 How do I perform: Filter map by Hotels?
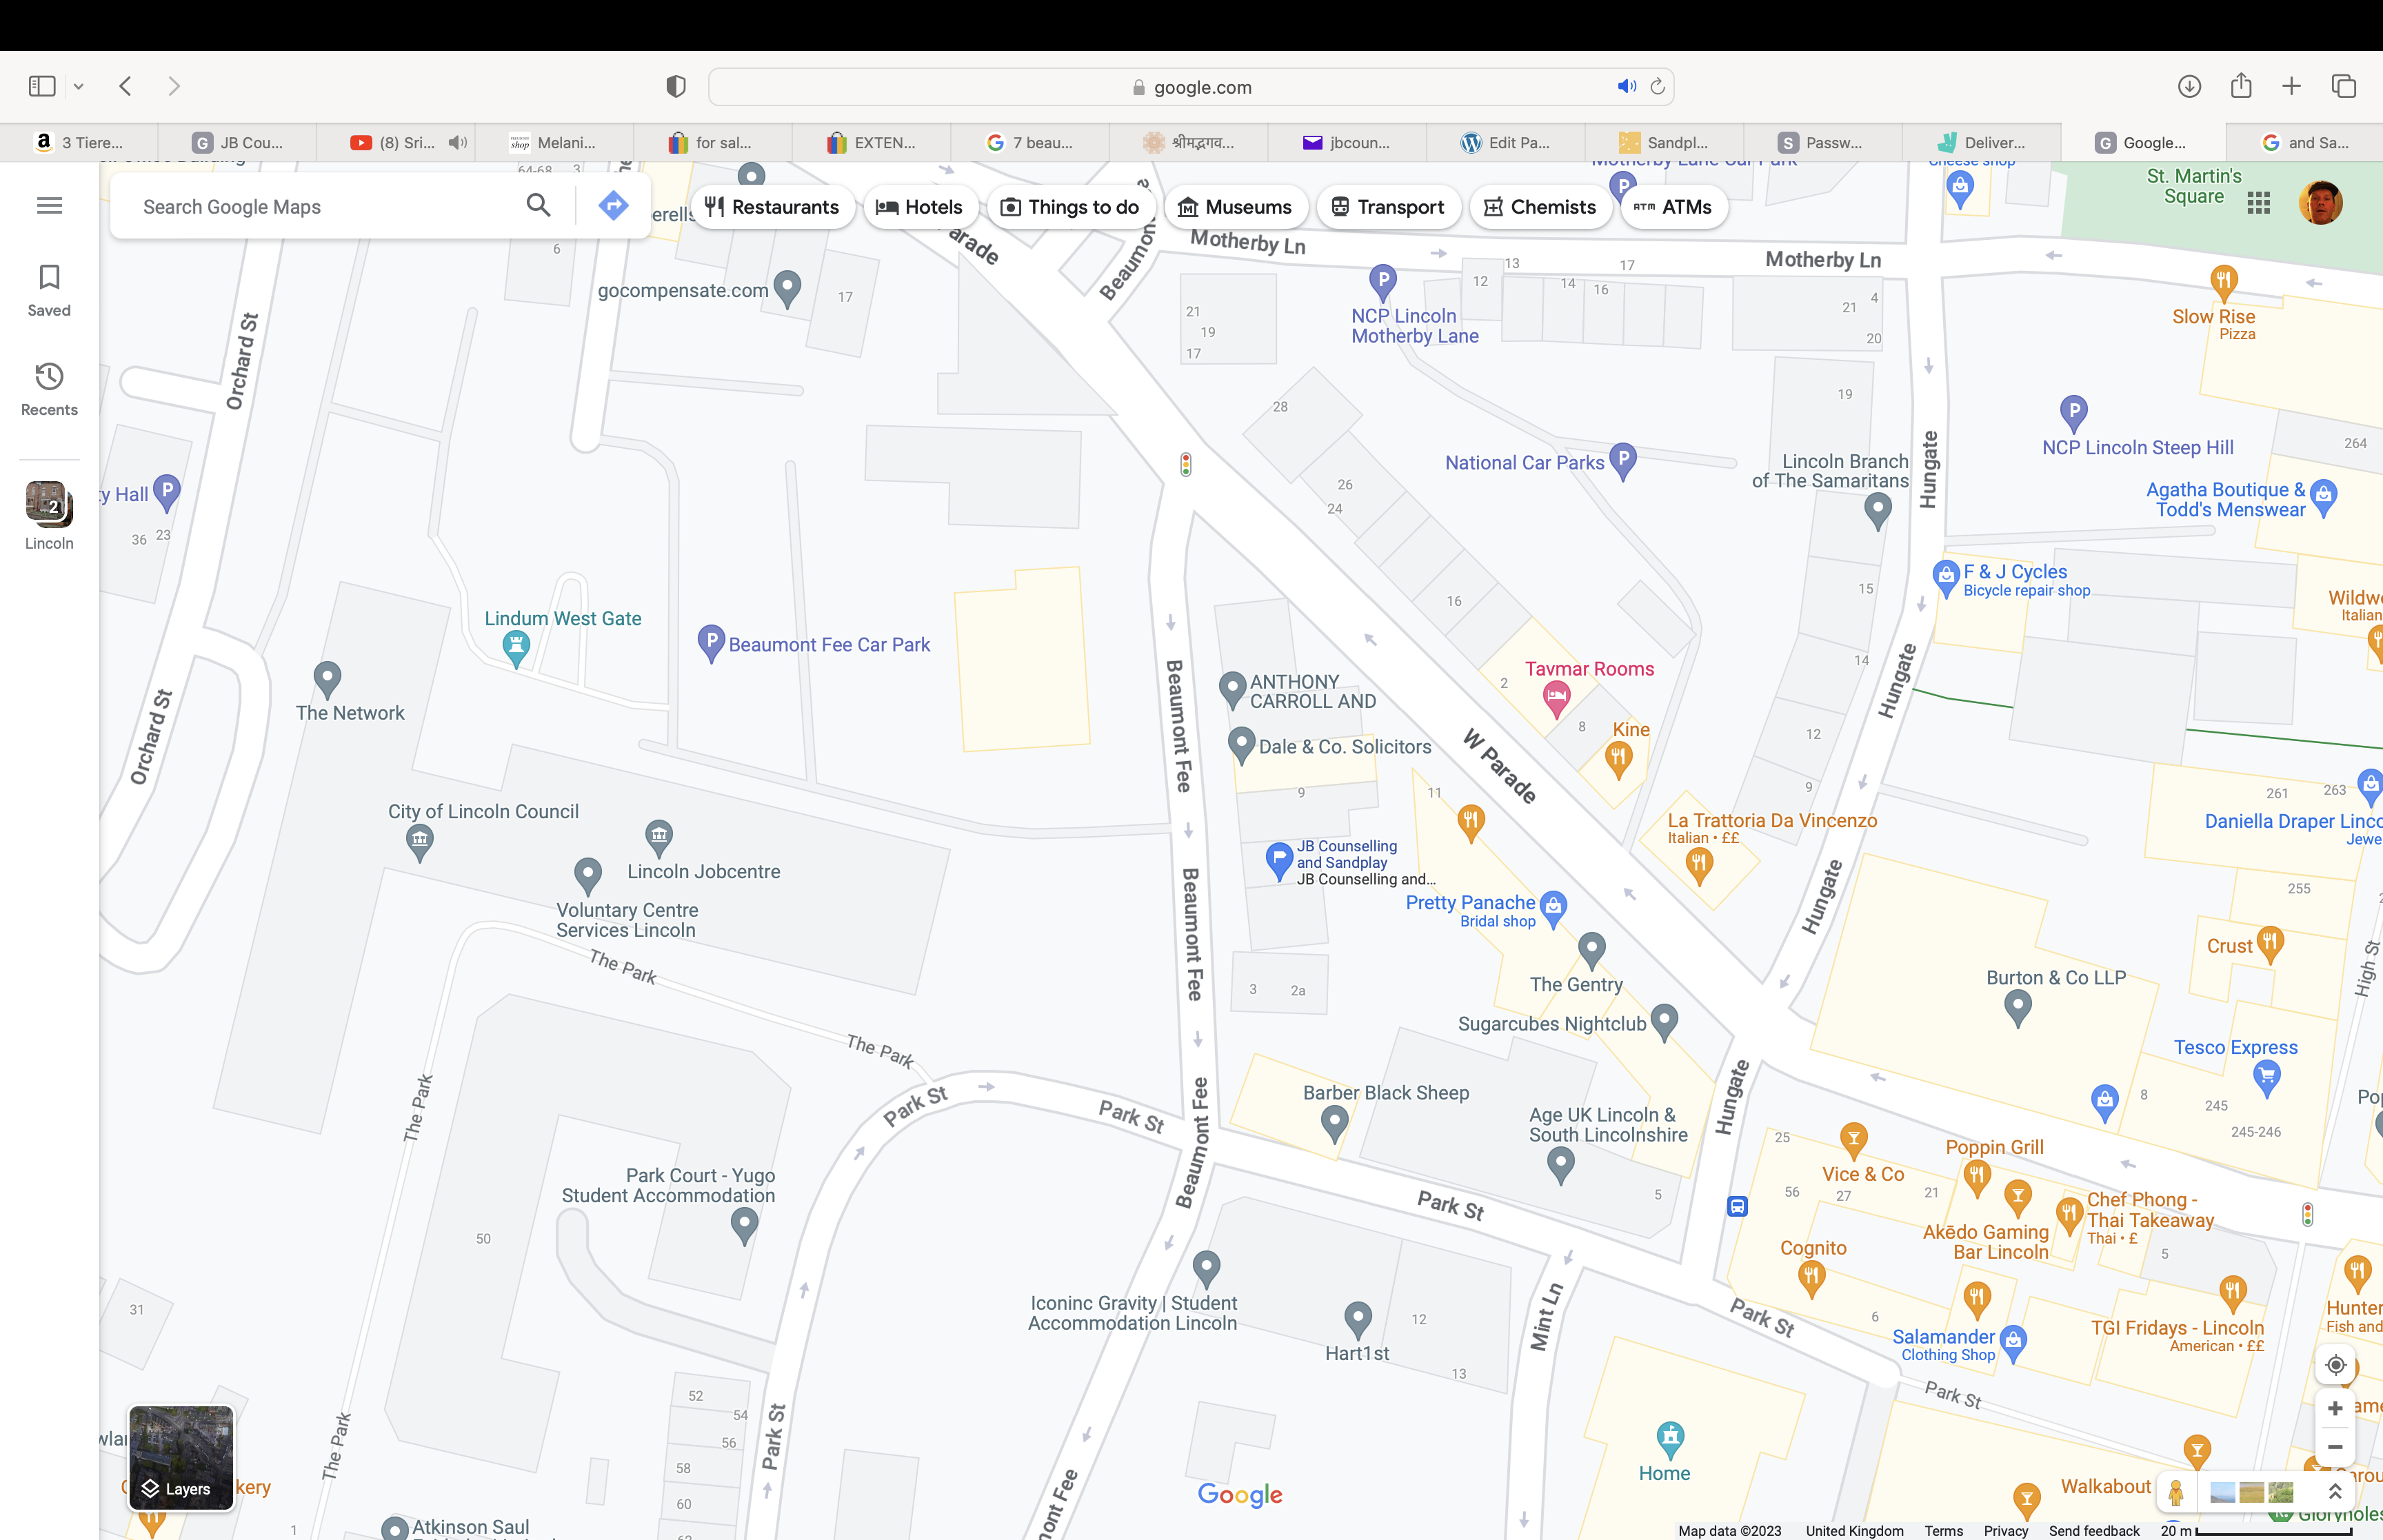coord(919,207)
